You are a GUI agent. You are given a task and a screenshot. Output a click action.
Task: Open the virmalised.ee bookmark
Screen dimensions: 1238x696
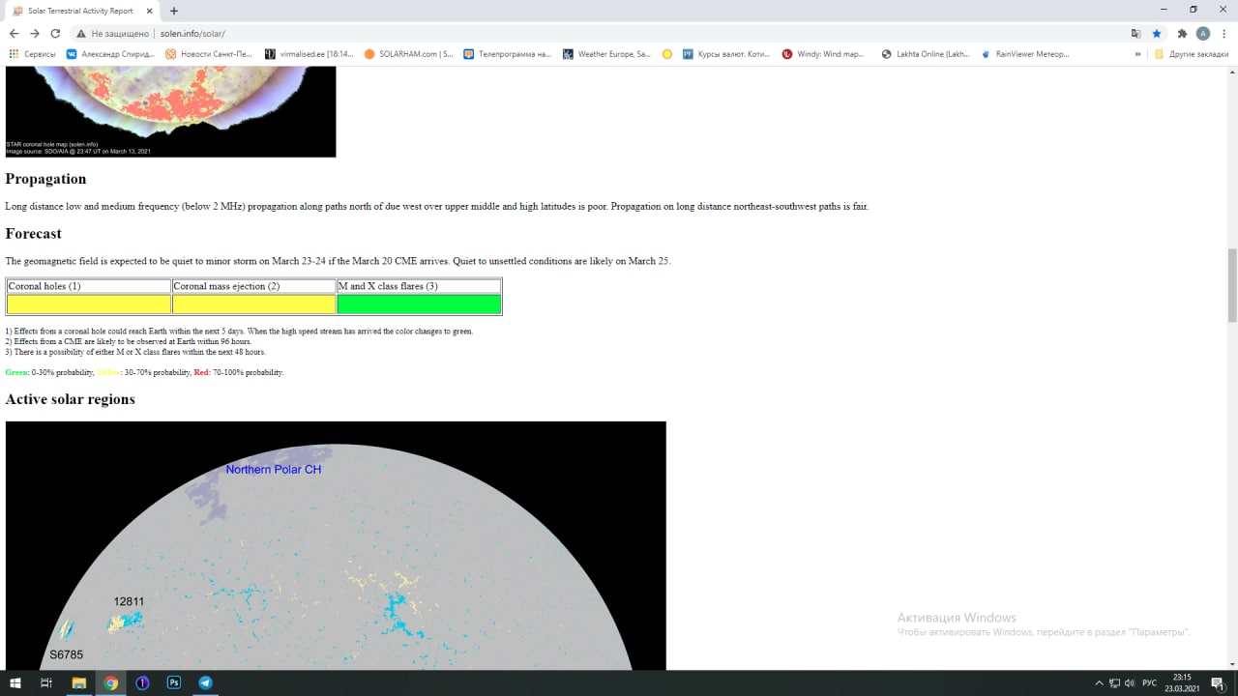coord(309,54)
